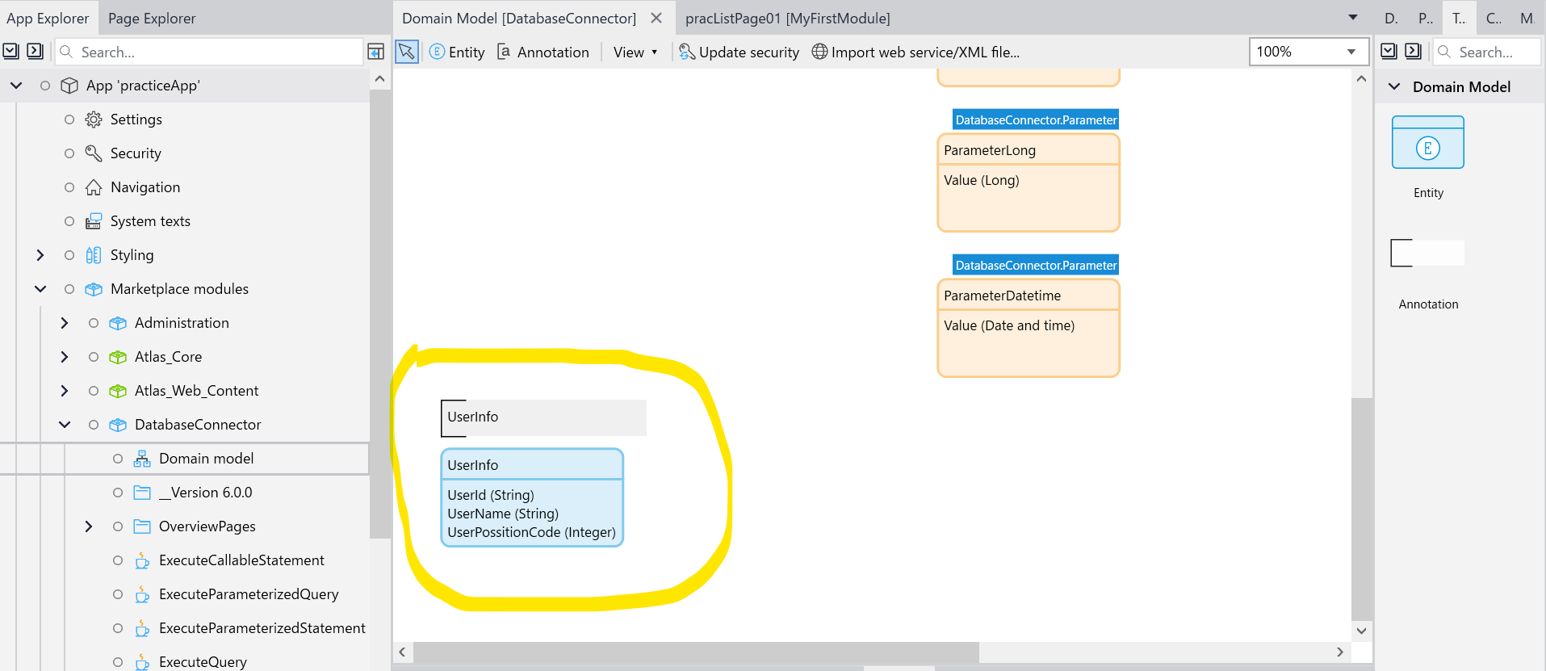Click the Atlas_Web_Content module icon
This screenshot has height=671, width=1546.
118,391
